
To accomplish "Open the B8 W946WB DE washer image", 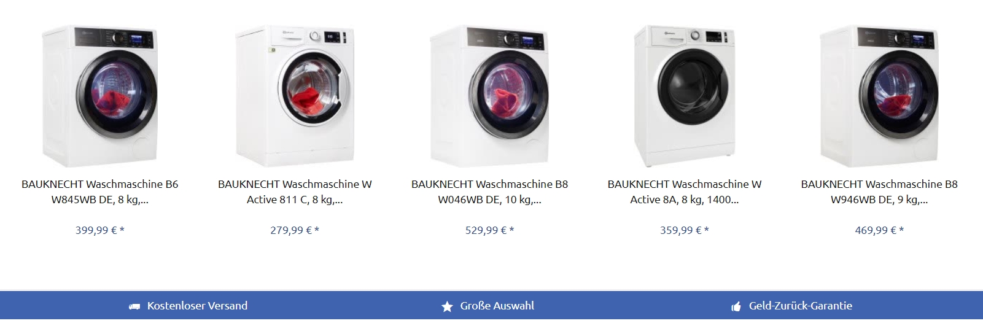I will tap(879, 96).
